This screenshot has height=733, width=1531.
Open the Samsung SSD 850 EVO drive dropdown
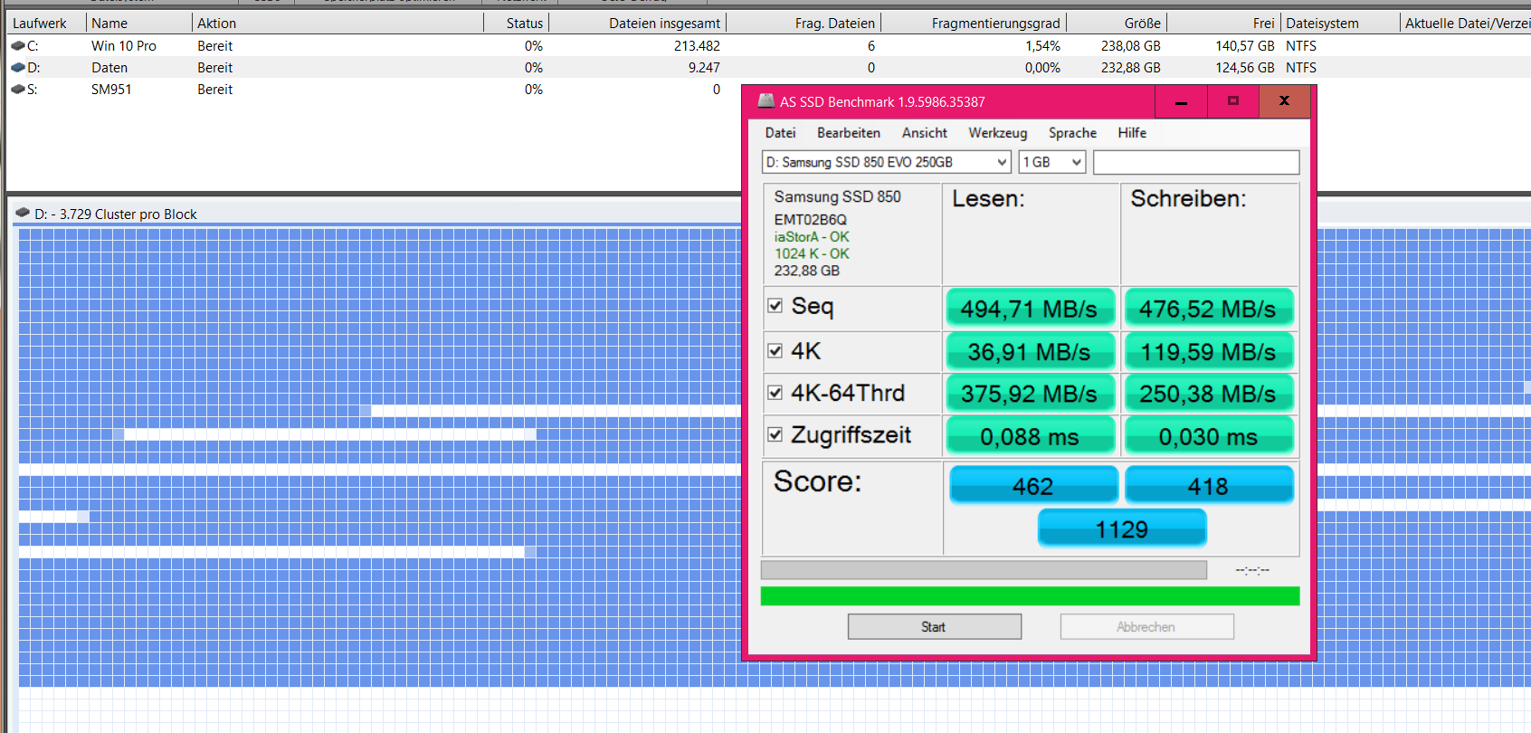pos(886,162)
